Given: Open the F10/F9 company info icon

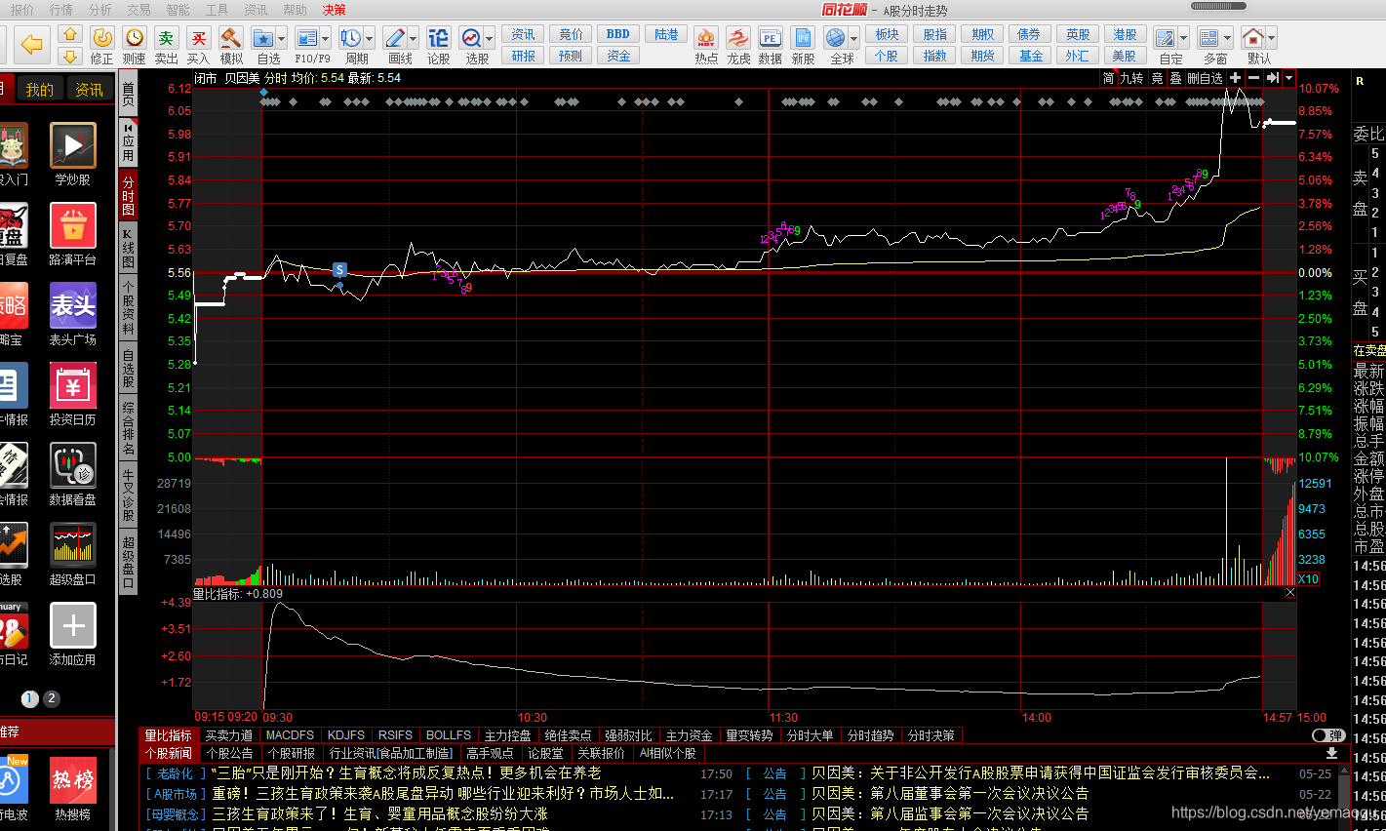Looking at the screenshot, I should click(x=307, y=38).
